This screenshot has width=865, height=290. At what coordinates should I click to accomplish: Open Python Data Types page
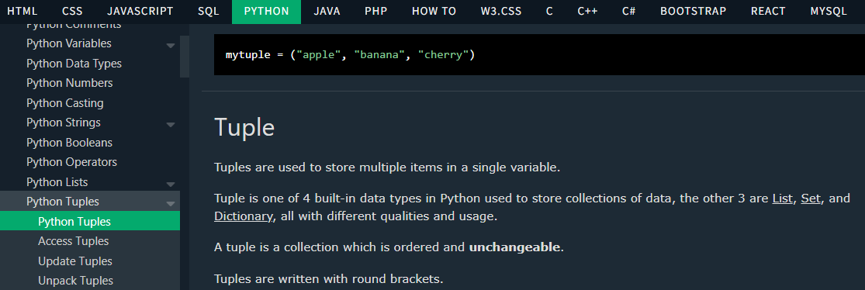pyautogui.click(x=74, y=64)
